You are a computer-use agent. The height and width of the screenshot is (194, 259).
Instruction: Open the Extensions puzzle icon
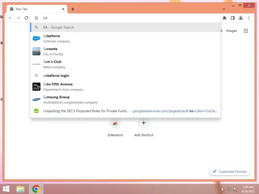coord(225,18)
